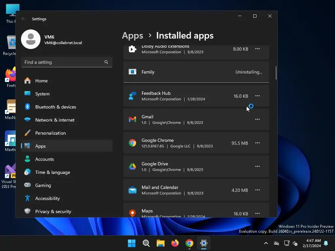This screenshot has width=335, height=251.
Task: Click the search magnifier icon in Find a setting
Action: pos(106,62)
